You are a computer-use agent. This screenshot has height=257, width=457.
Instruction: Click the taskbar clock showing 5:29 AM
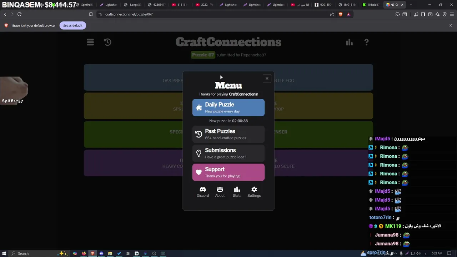pos(437,253)
